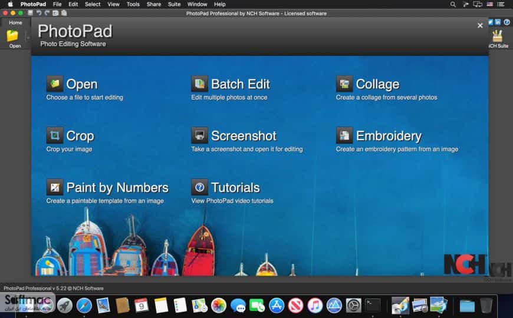Open Notification Center list icon in menu bar
513x318 pixels.
click(501, 4)
